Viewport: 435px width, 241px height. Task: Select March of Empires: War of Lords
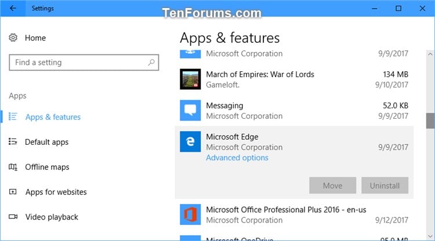coord(294,79)
